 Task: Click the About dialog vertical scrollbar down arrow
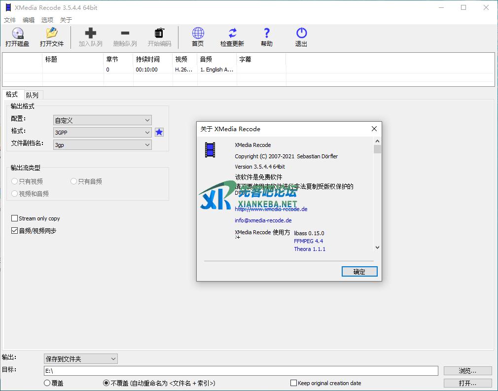click(377, 248)
